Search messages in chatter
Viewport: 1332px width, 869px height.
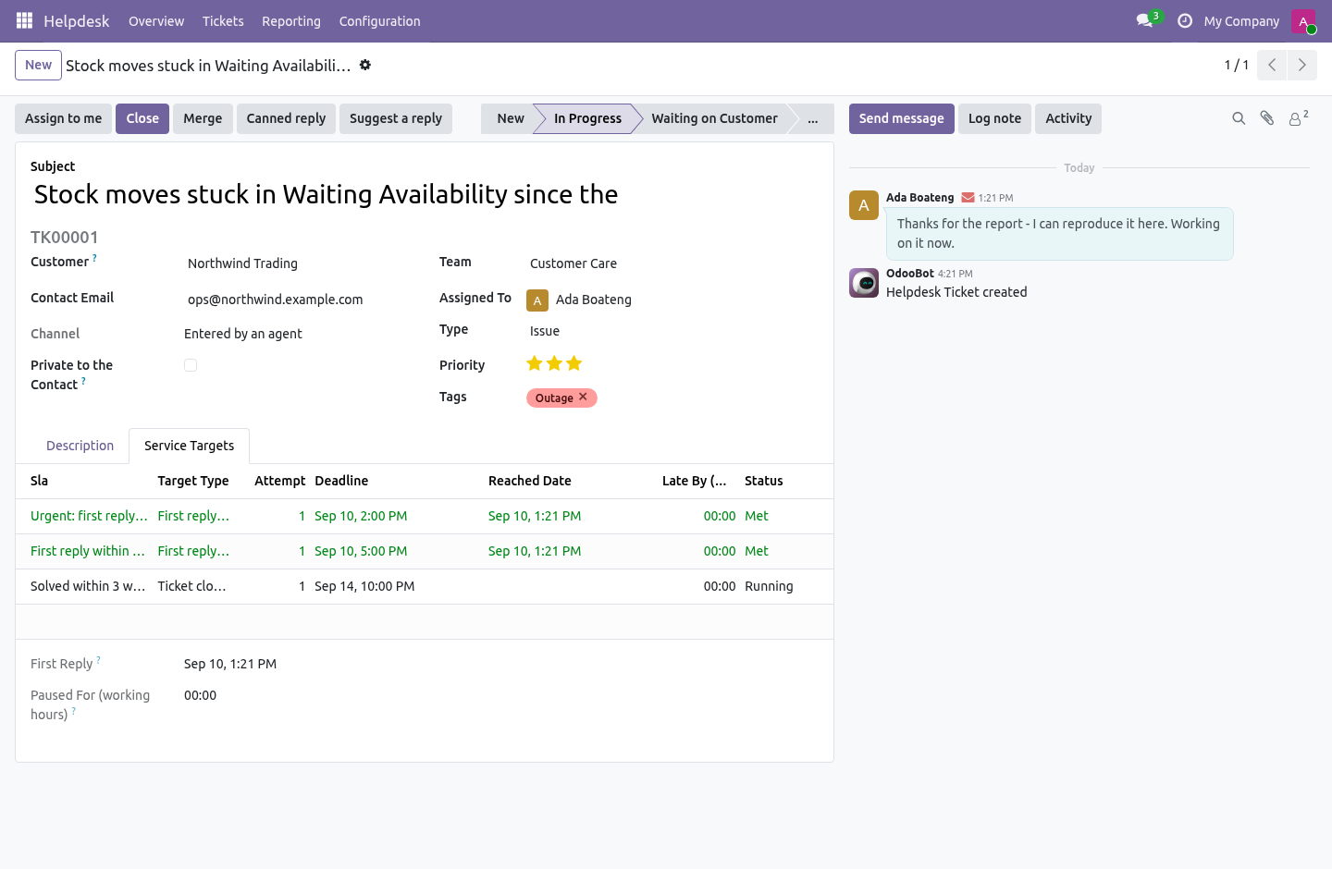(1239, 118)
